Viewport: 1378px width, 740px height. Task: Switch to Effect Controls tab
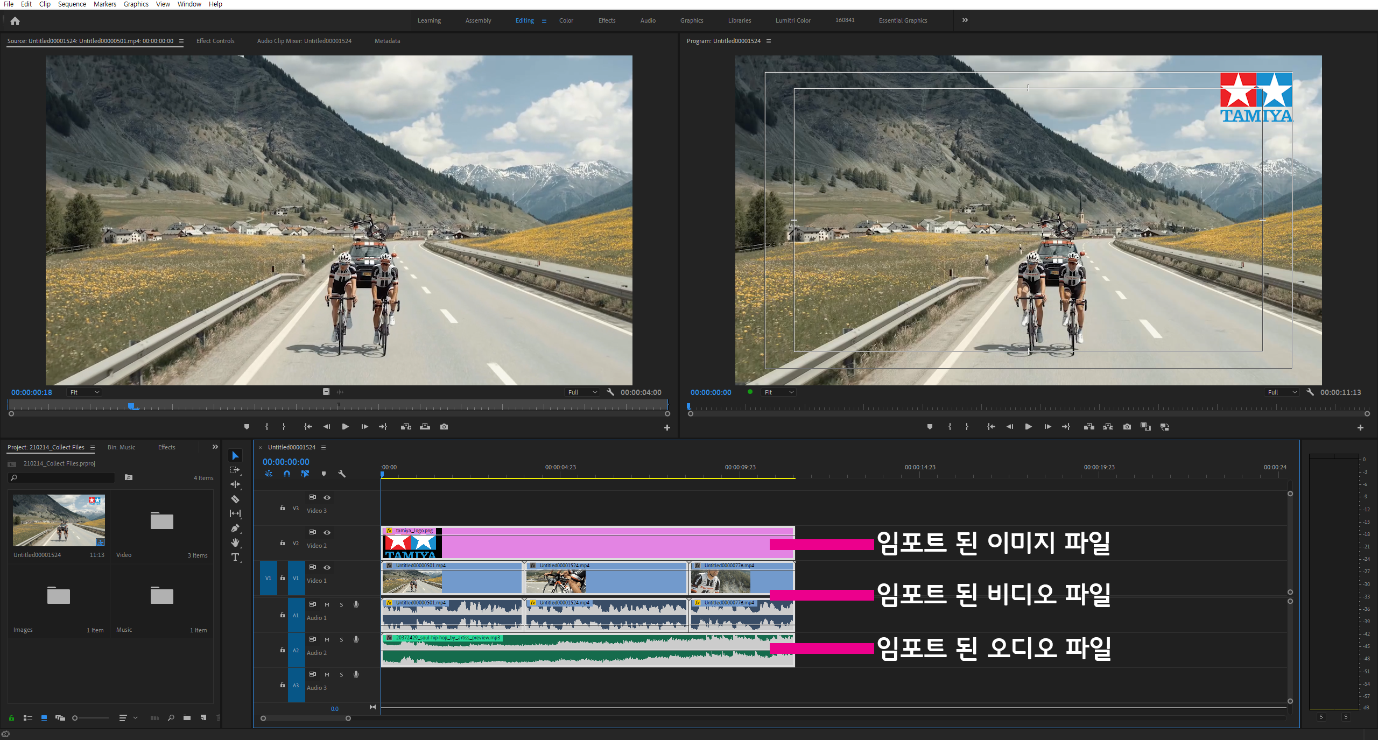215,41
